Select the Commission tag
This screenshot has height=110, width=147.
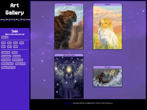tap(6, 56)
